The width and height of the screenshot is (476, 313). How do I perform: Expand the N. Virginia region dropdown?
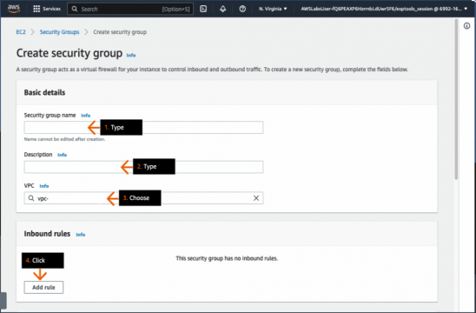(273, 9)
